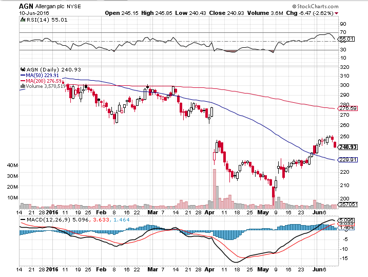This screenshot has width=368, height=277.
Task: Click the RSI(14) indicator icon
Action: [x=23, y=20]
